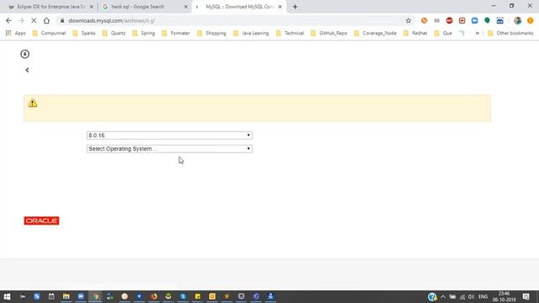The height and width of the screenshot is (303, 539).
Task: Open the AdBlock extension icon
Action: [x=449, y=20]
